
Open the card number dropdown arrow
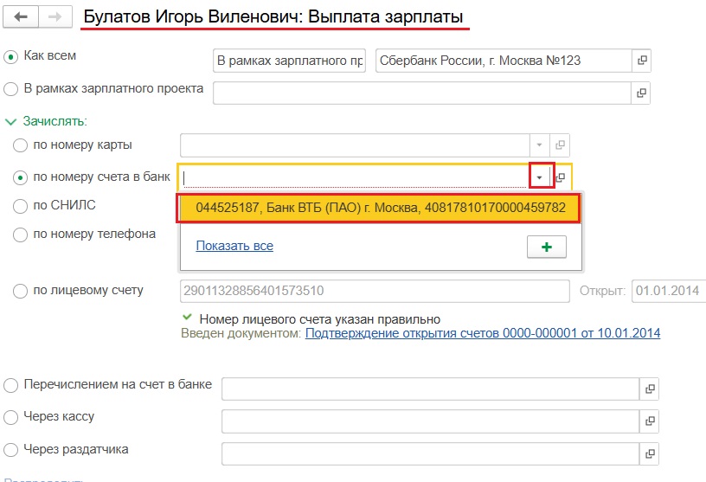[x=538, y=145]
